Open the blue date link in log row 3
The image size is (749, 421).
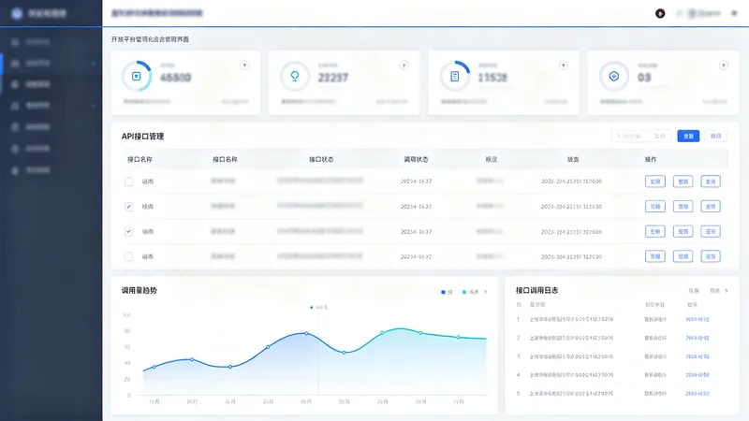pyautogui.click(x=698, y=356)
